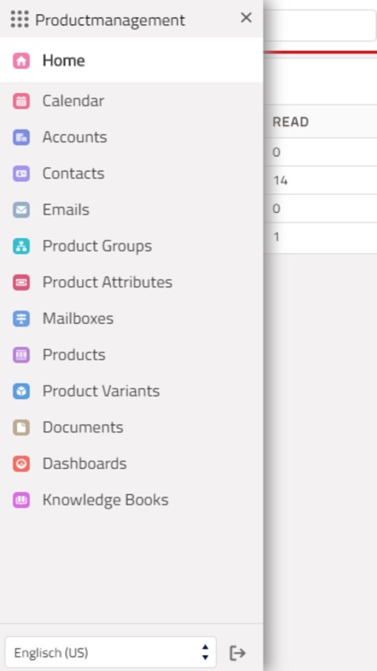Click the language selector up-down arrows
Screen dimensions: 377x671
[205, 652]
